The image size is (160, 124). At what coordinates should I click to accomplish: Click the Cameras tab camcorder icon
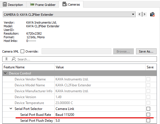coord(65,4)
